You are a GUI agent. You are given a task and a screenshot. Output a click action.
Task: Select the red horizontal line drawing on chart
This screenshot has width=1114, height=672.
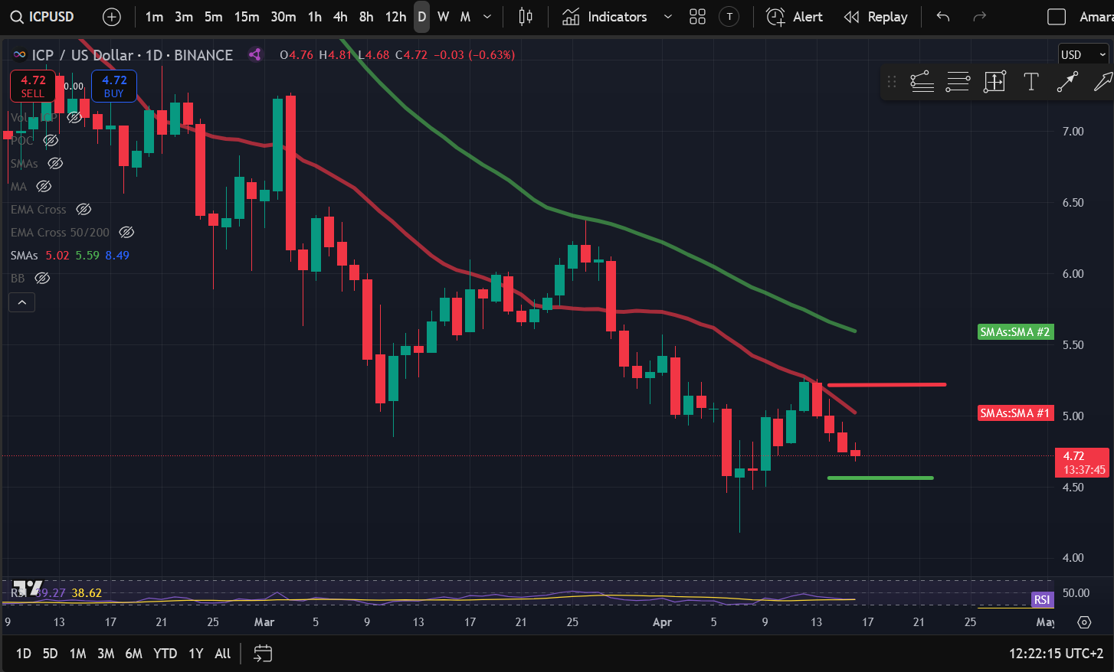point(886,384)
